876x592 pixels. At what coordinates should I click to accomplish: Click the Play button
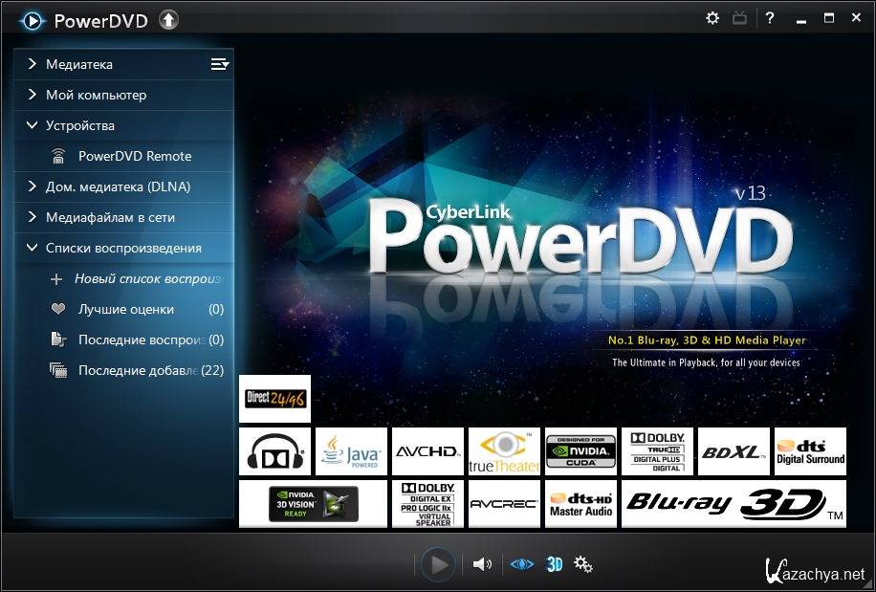(x=438, y=564)
